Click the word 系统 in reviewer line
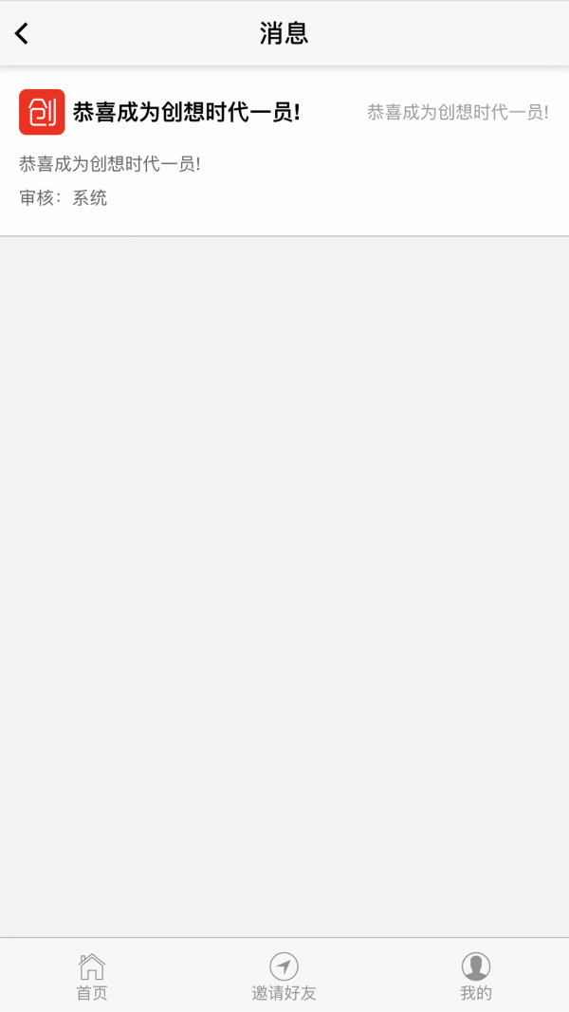 click(x=90, y=198)
